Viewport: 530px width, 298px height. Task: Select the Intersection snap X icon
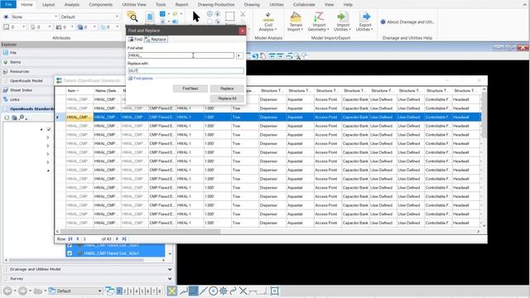243,291
